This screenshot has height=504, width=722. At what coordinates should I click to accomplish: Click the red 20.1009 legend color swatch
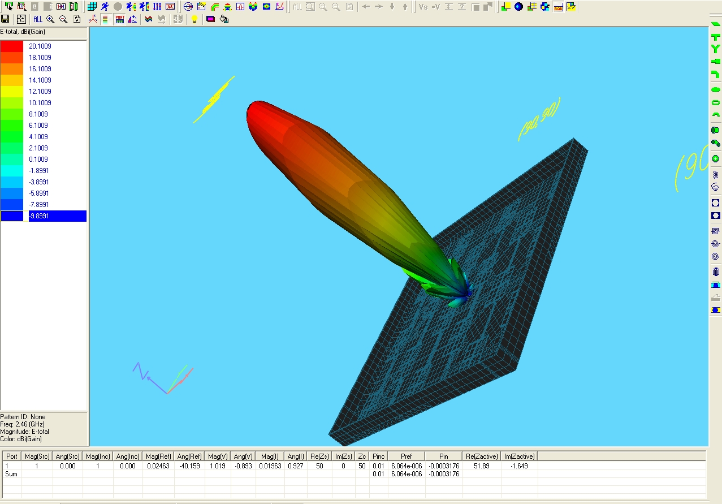tap(12, 46)
